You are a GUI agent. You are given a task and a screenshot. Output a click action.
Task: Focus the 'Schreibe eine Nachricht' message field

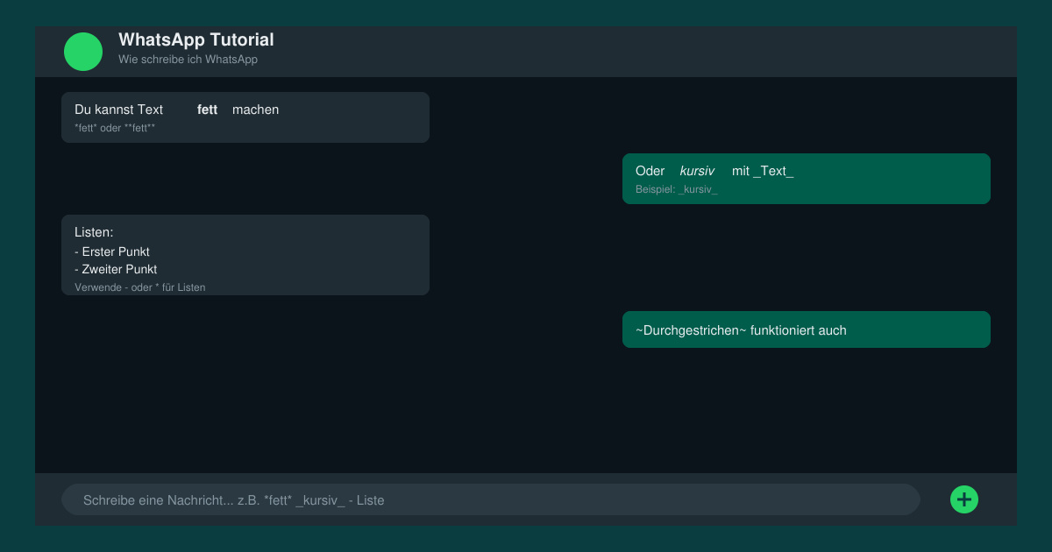point(491,499)
